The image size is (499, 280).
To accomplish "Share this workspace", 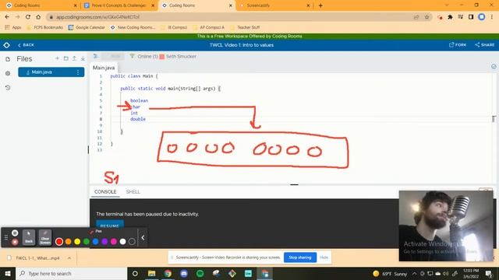I will 485,45.
